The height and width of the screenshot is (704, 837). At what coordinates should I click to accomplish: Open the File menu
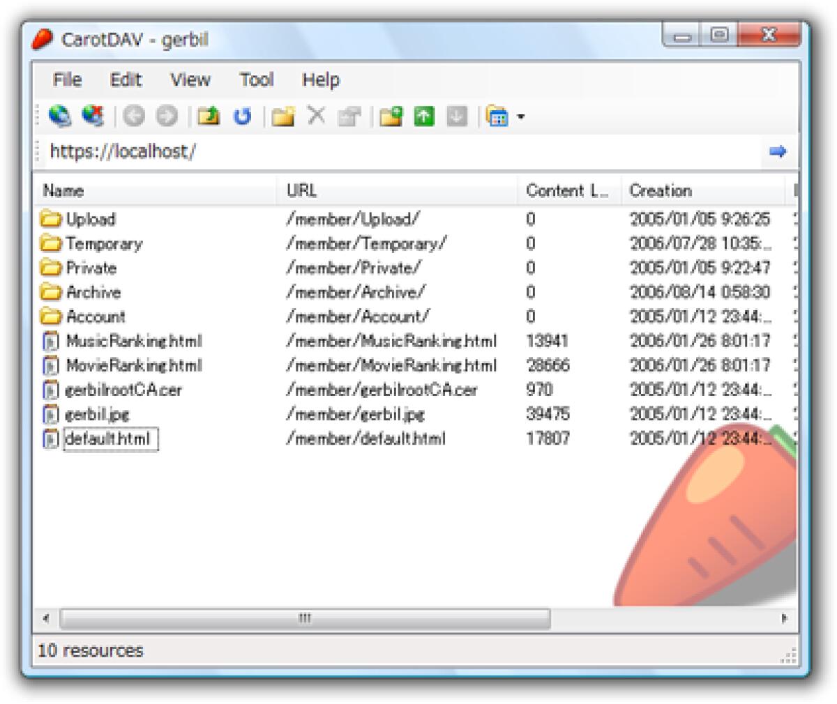click(66, 80)
